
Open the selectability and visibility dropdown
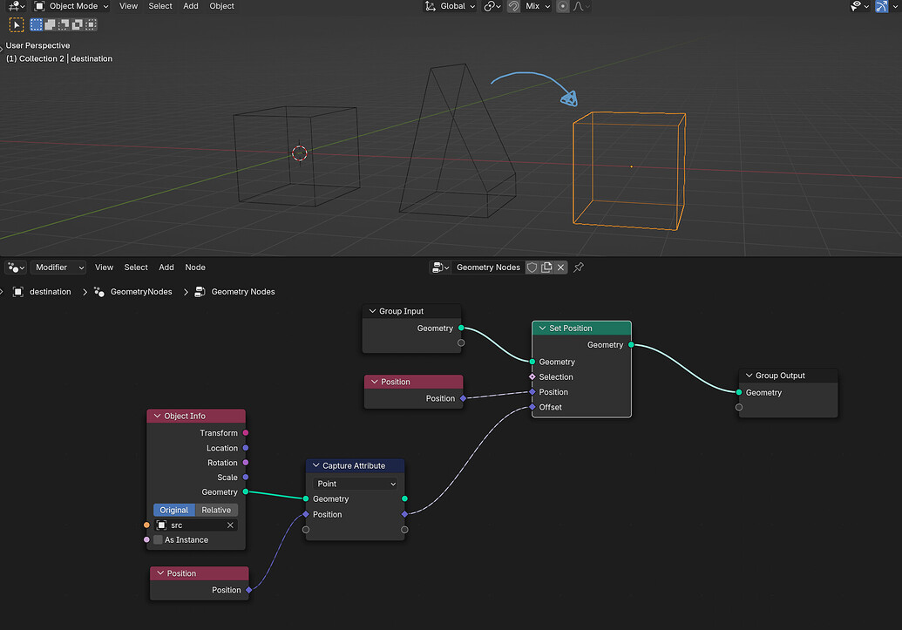pos(859,6)
